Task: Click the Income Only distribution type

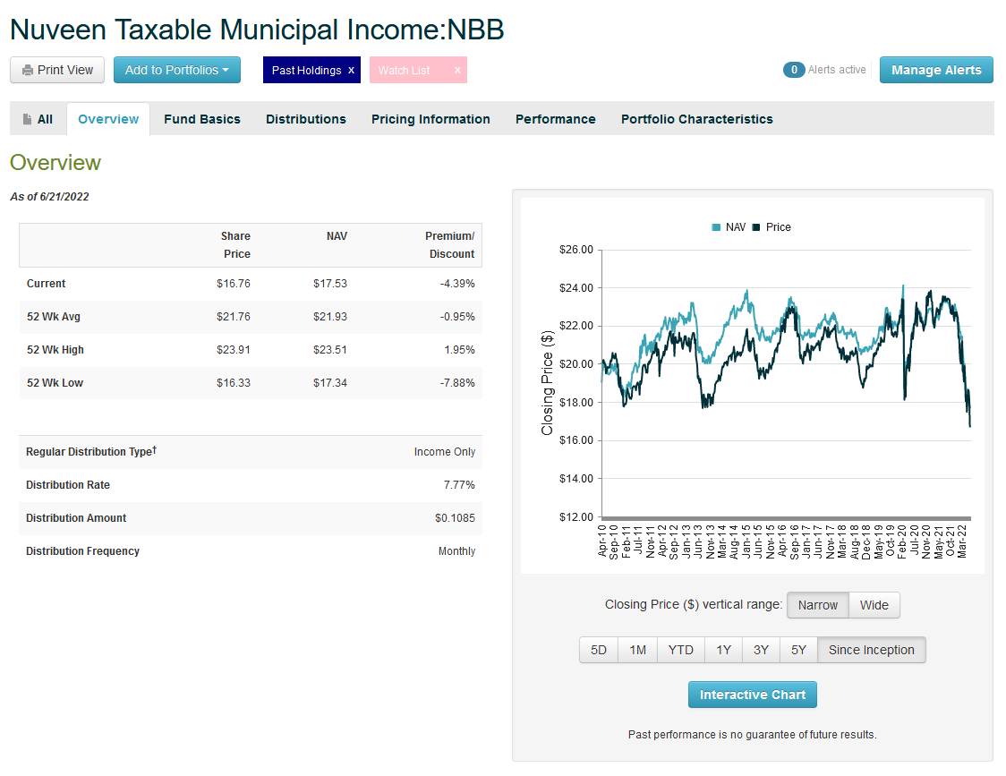Action: click(445, 452)
